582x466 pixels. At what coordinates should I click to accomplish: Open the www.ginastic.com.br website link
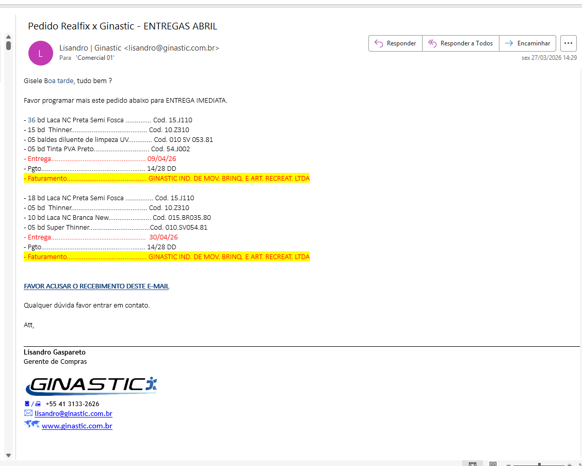pyautogui.click(x=77, y=426)
